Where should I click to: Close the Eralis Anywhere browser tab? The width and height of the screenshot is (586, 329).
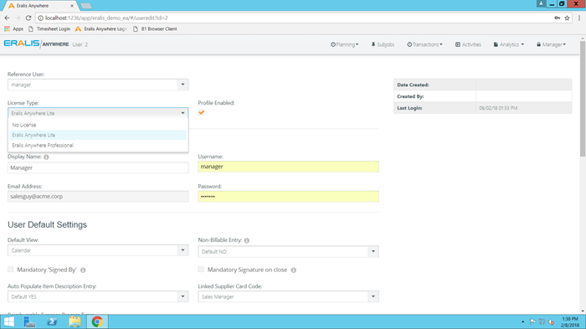point(72,6)
